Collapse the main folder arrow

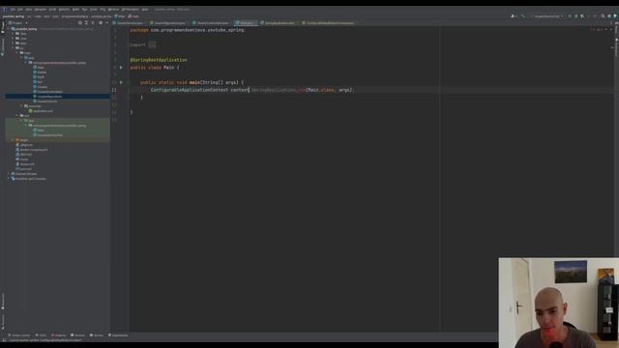17,53
